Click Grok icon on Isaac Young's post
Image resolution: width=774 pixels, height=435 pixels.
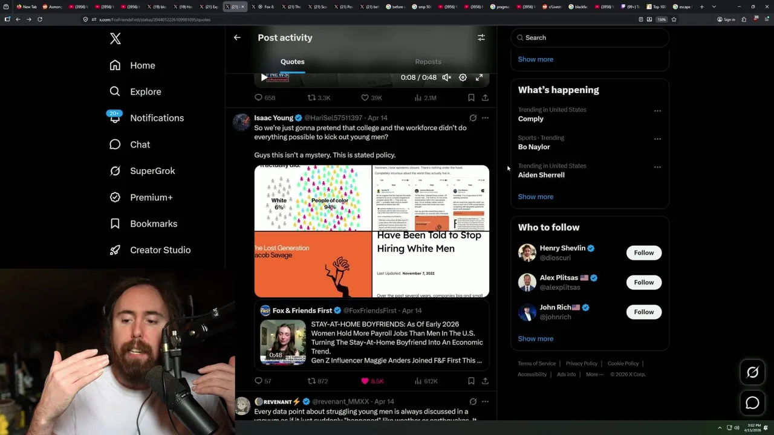point(473,118)
